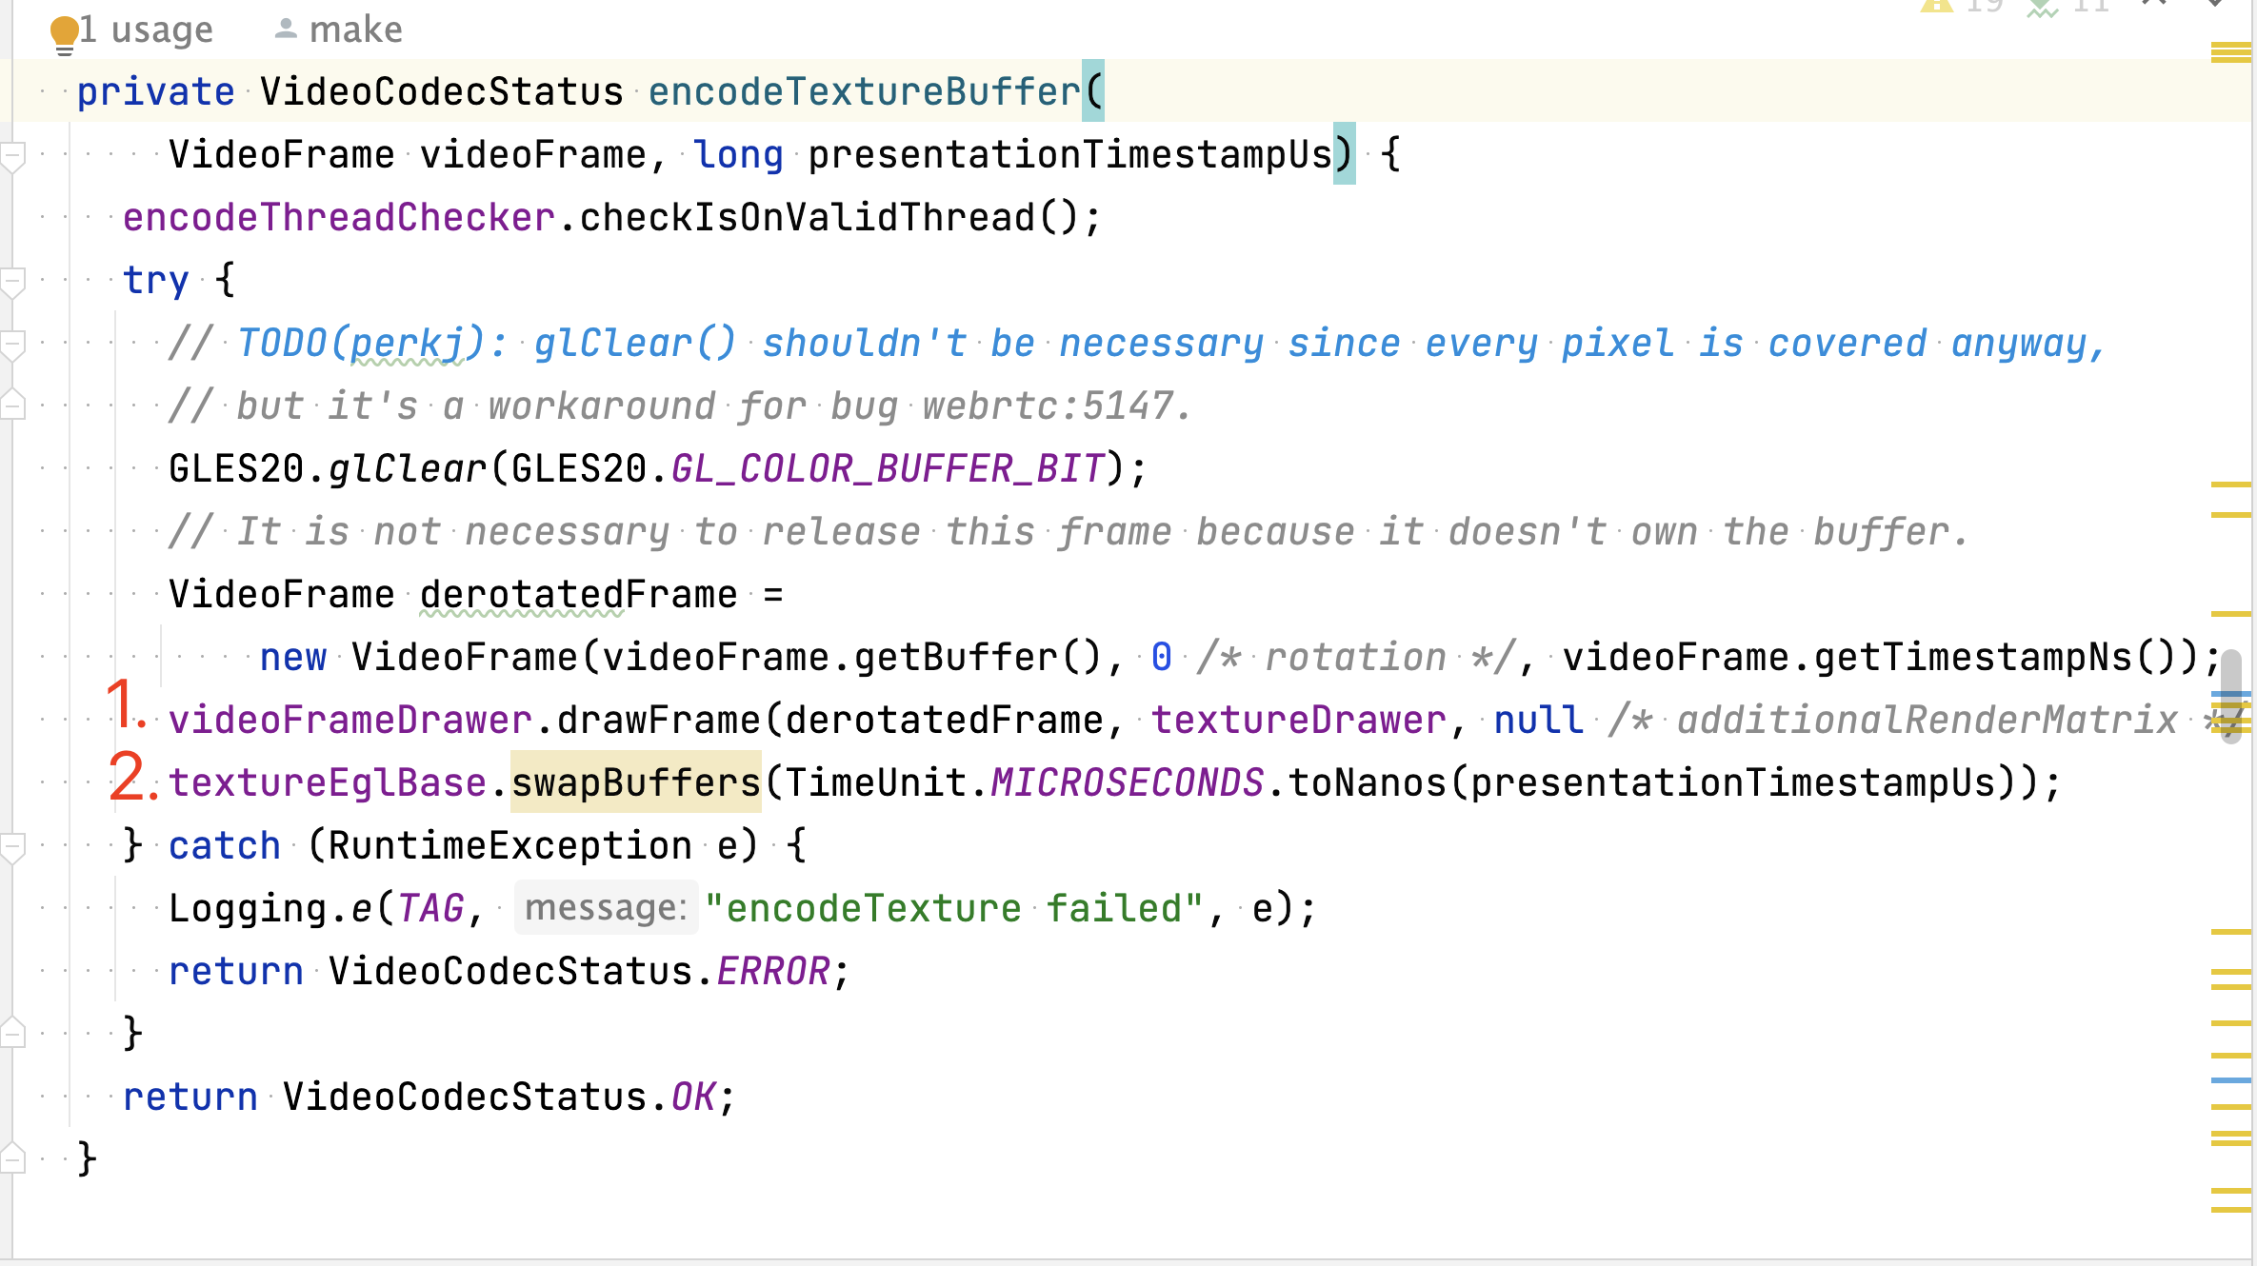Click the encodeTextureBuffer method name
Viewport: 2257px width, 1266px height.
tap(865, 91)
